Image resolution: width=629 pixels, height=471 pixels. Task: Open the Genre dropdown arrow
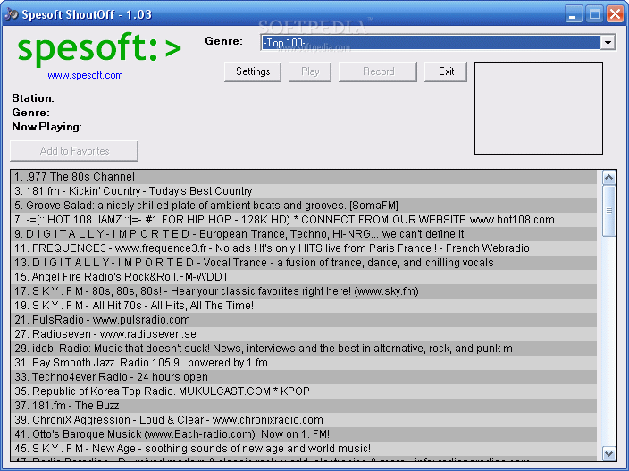point(608,42)
